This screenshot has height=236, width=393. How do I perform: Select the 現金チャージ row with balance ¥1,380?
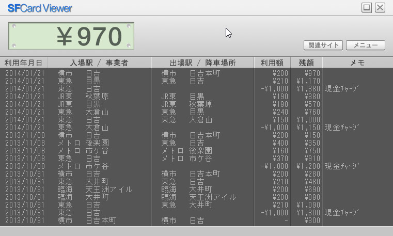pos(196,89)
